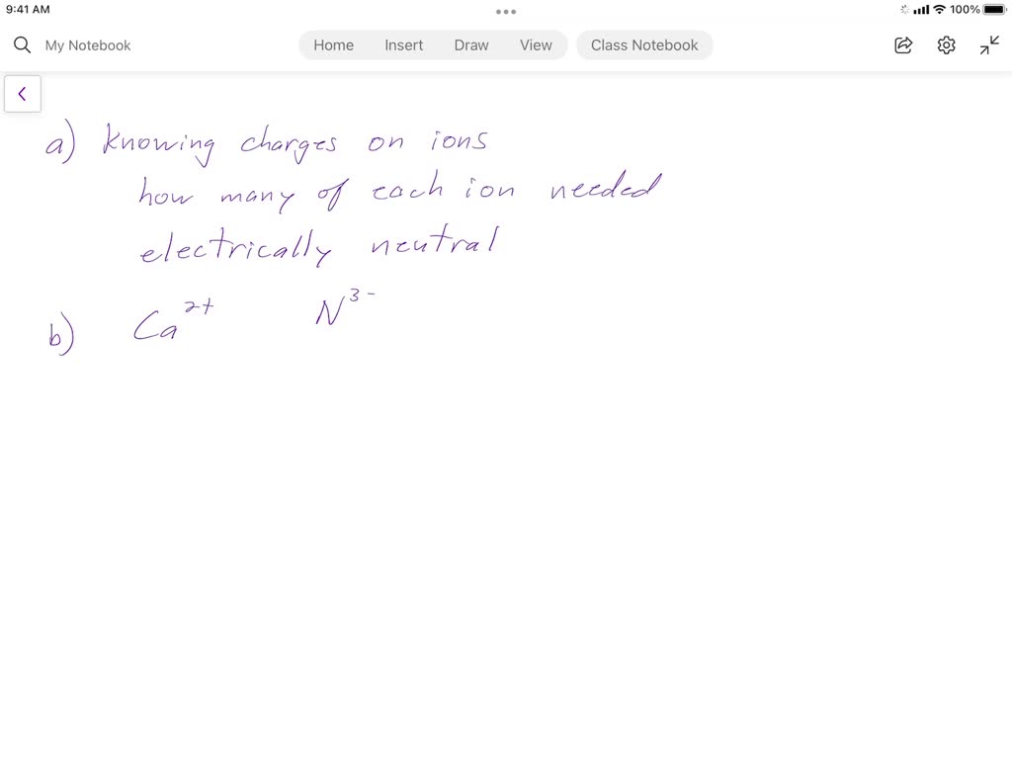Click My Notebook title
The image size is (1012, 759).
click(x=88, y=44)
